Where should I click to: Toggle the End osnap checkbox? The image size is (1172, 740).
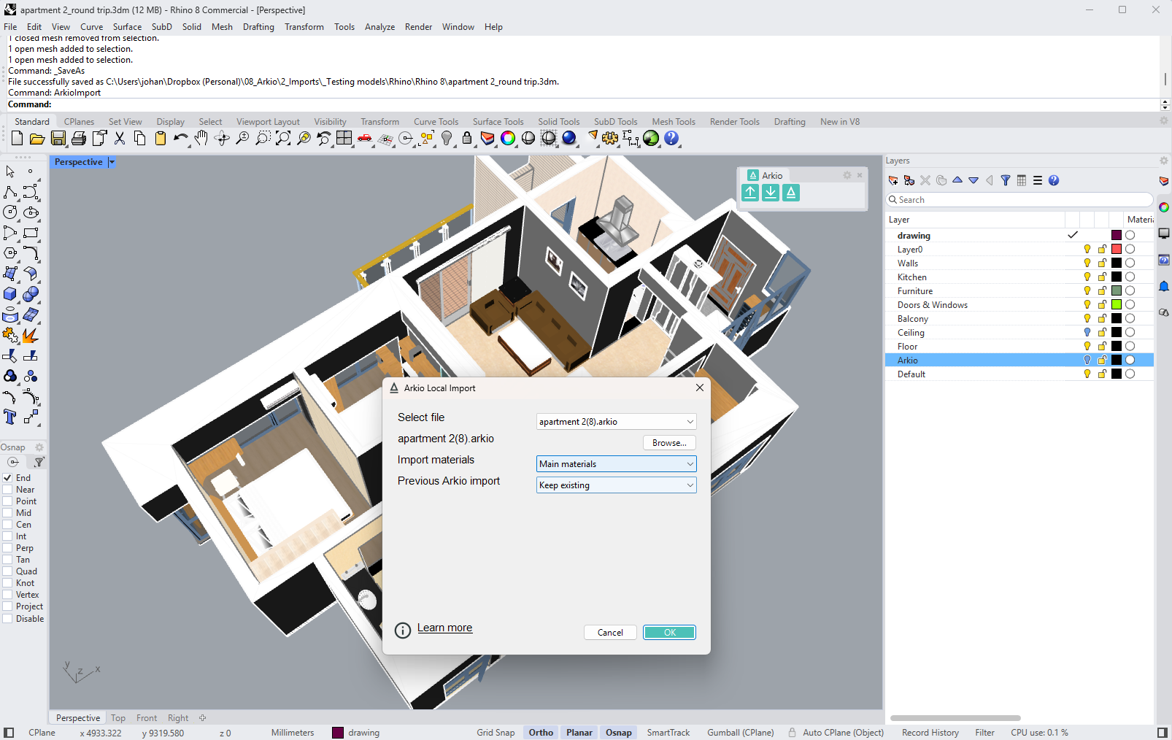coord(7,478)
